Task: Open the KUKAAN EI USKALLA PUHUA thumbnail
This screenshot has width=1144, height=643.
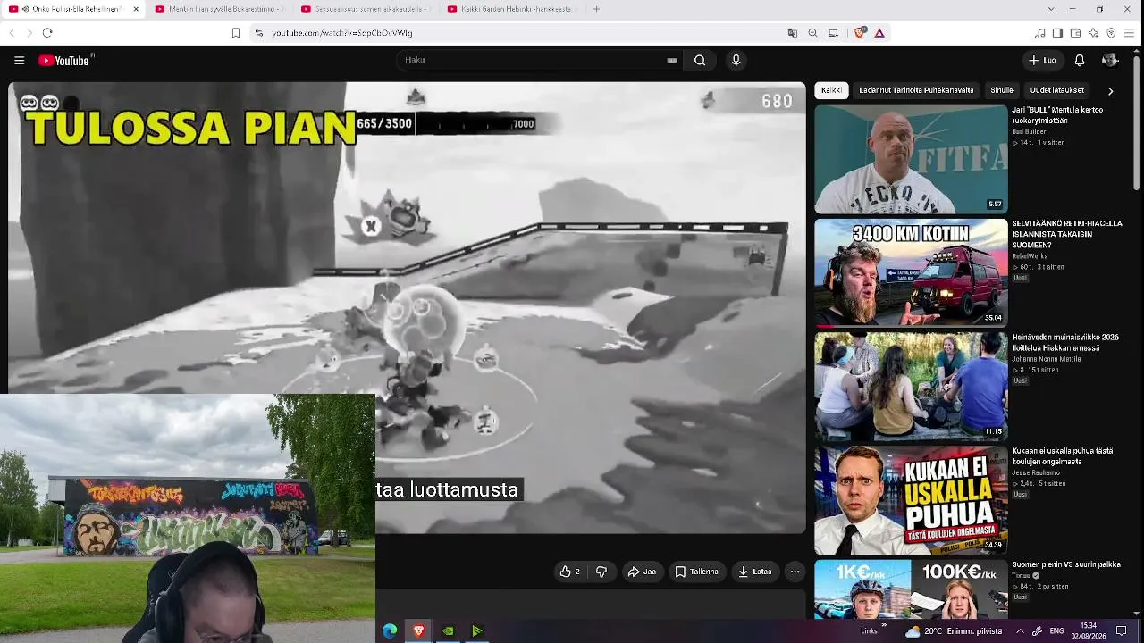Action: pyautogui.click(x=911, y=500)
